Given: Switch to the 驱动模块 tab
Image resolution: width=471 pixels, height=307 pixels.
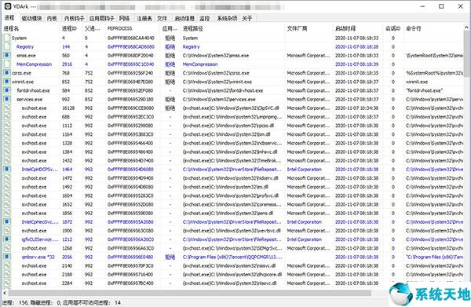Looking at the screenshot, I should pos(31,18).
